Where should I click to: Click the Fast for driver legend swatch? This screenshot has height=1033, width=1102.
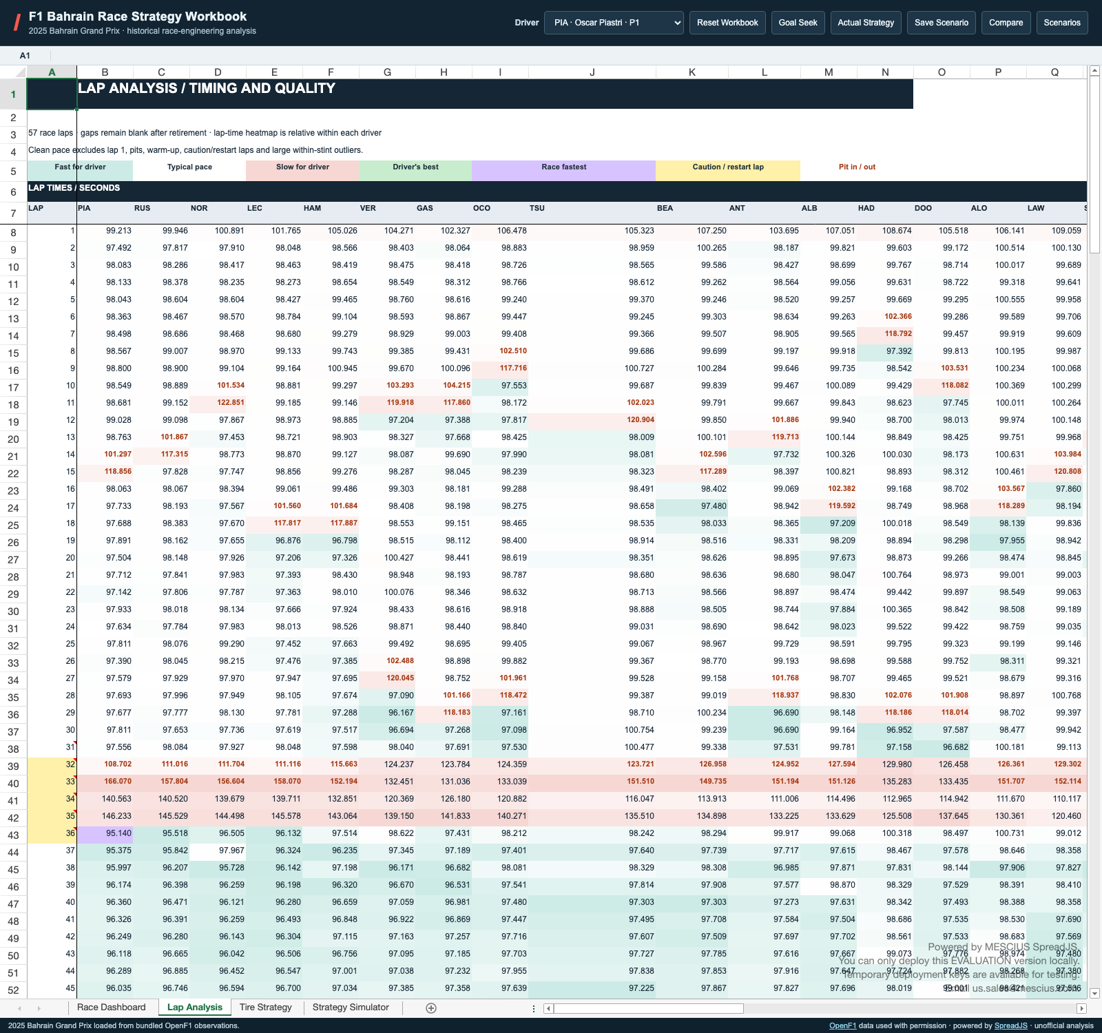tap(80, 171)
